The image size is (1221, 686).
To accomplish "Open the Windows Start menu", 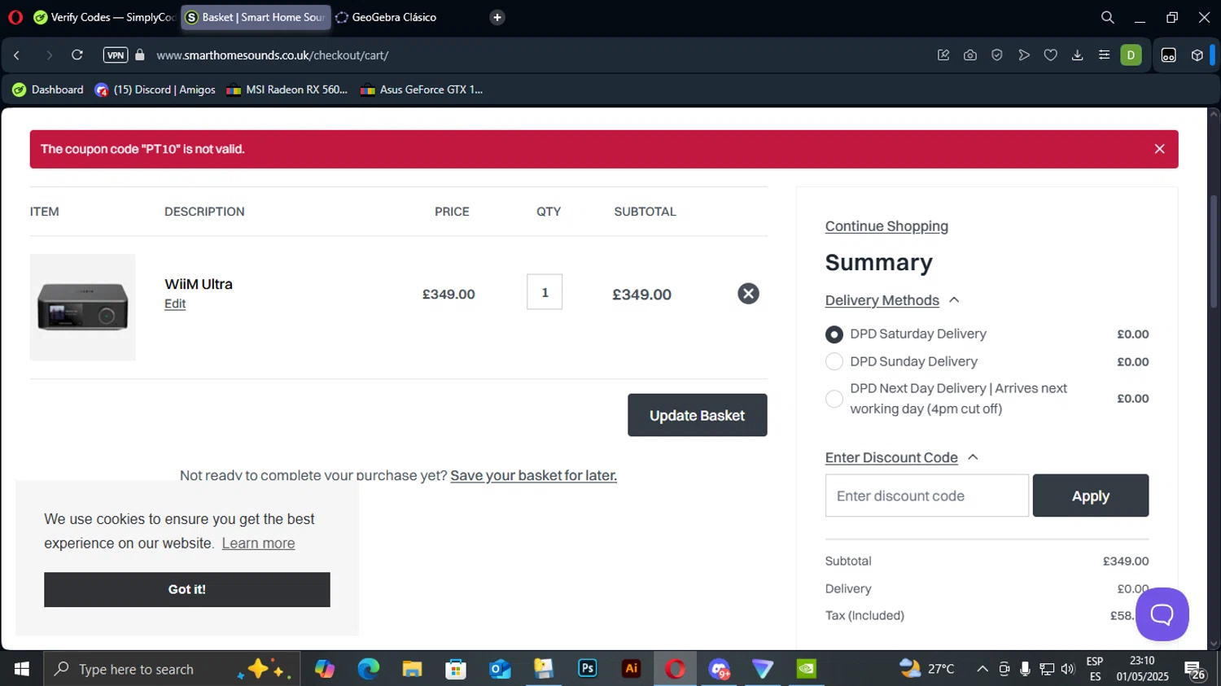I will pyautogui.click(x=22, y=669).
